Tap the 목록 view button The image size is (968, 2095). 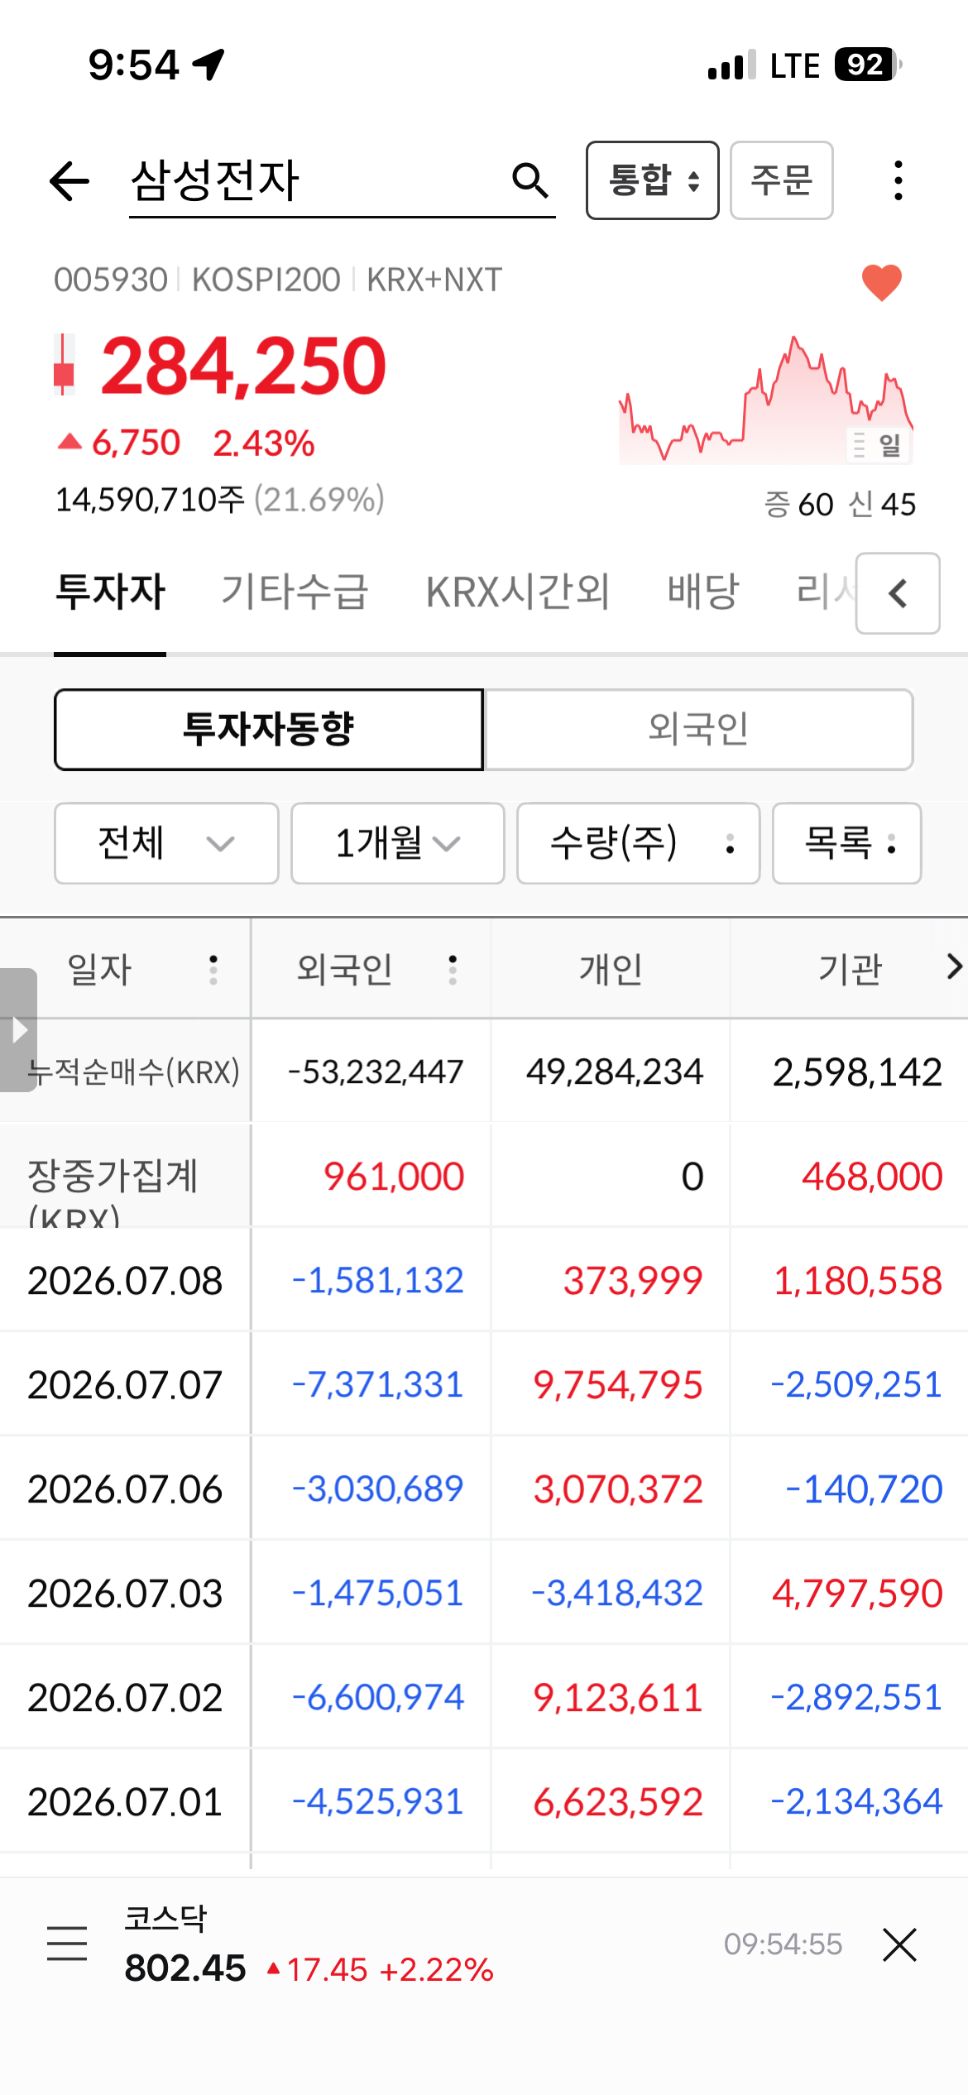[847, 843]
